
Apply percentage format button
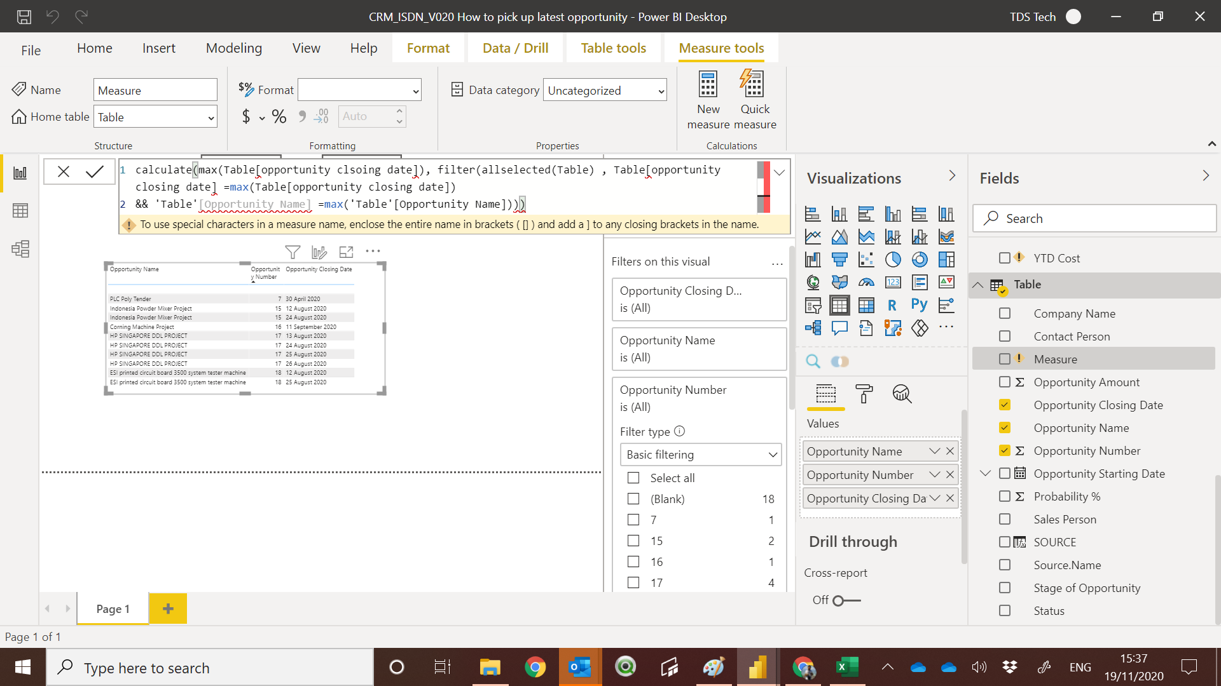pyautogui.click(x=279, y=116)
